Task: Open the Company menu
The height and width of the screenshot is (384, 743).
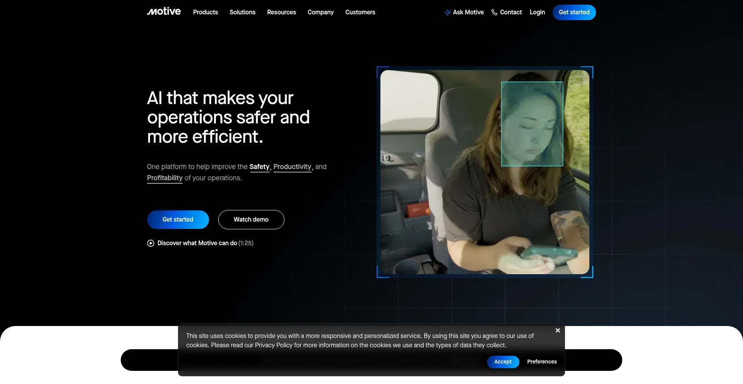Action: [320, 12]
